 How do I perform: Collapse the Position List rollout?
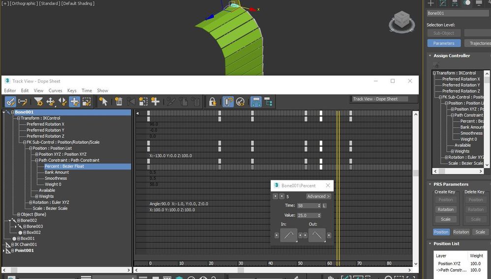point(430,244)
